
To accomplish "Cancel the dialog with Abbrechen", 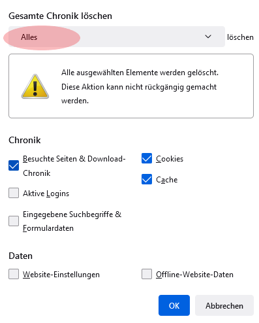I will click(x=224, y=305).
